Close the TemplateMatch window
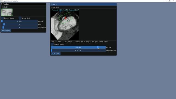Viewport: 176px width, 99px height. (174, 1)
